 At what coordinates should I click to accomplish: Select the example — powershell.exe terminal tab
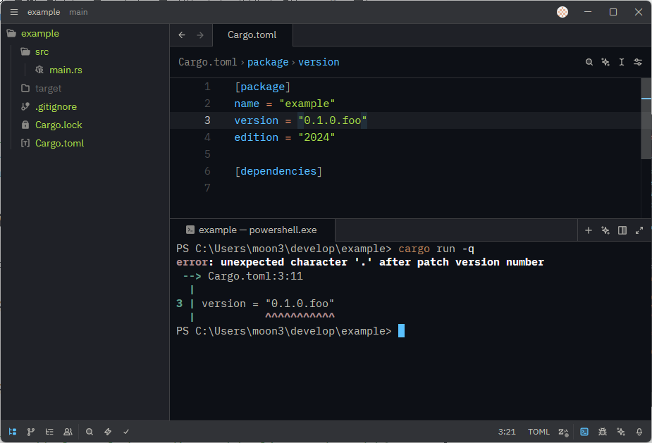(252, 230)
